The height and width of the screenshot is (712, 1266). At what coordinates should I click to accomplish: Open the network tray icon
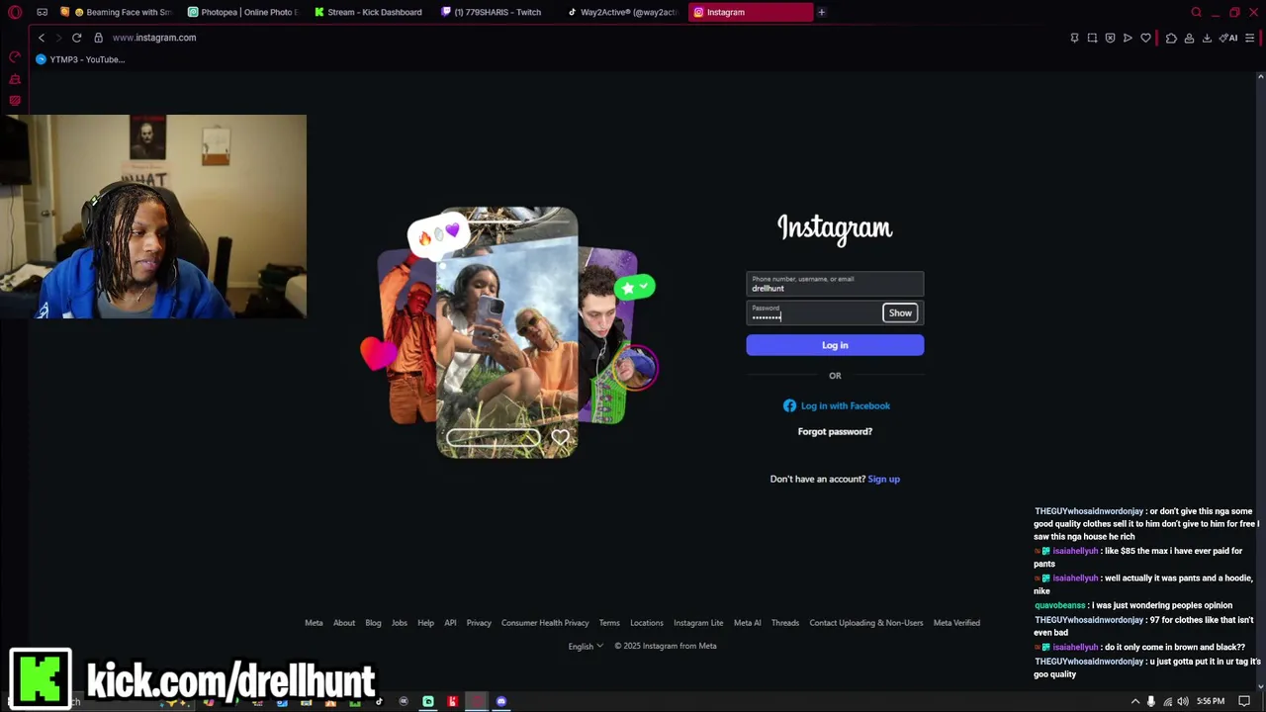[x=1167, y=701]
